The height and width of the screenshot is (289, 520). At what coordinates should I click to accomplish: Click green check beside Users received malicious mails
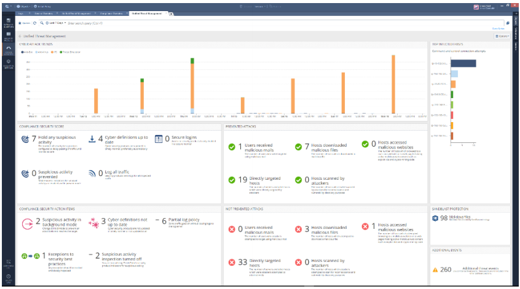tap(232, 147)
